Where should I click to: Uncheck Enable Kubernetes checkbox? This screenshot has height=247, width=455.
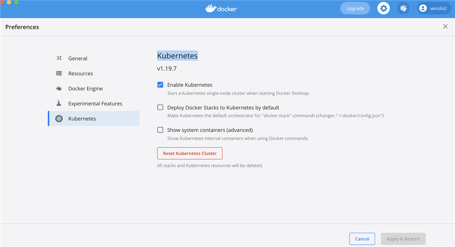(160, 85)
